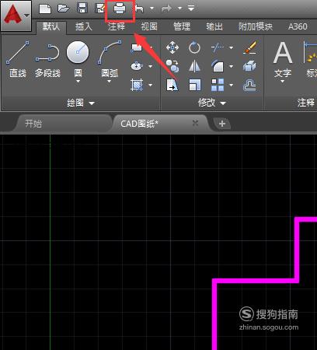Open undo history dropdown arrow
Viewport: 317px width, 350px height.
click(x=152, y=9)
